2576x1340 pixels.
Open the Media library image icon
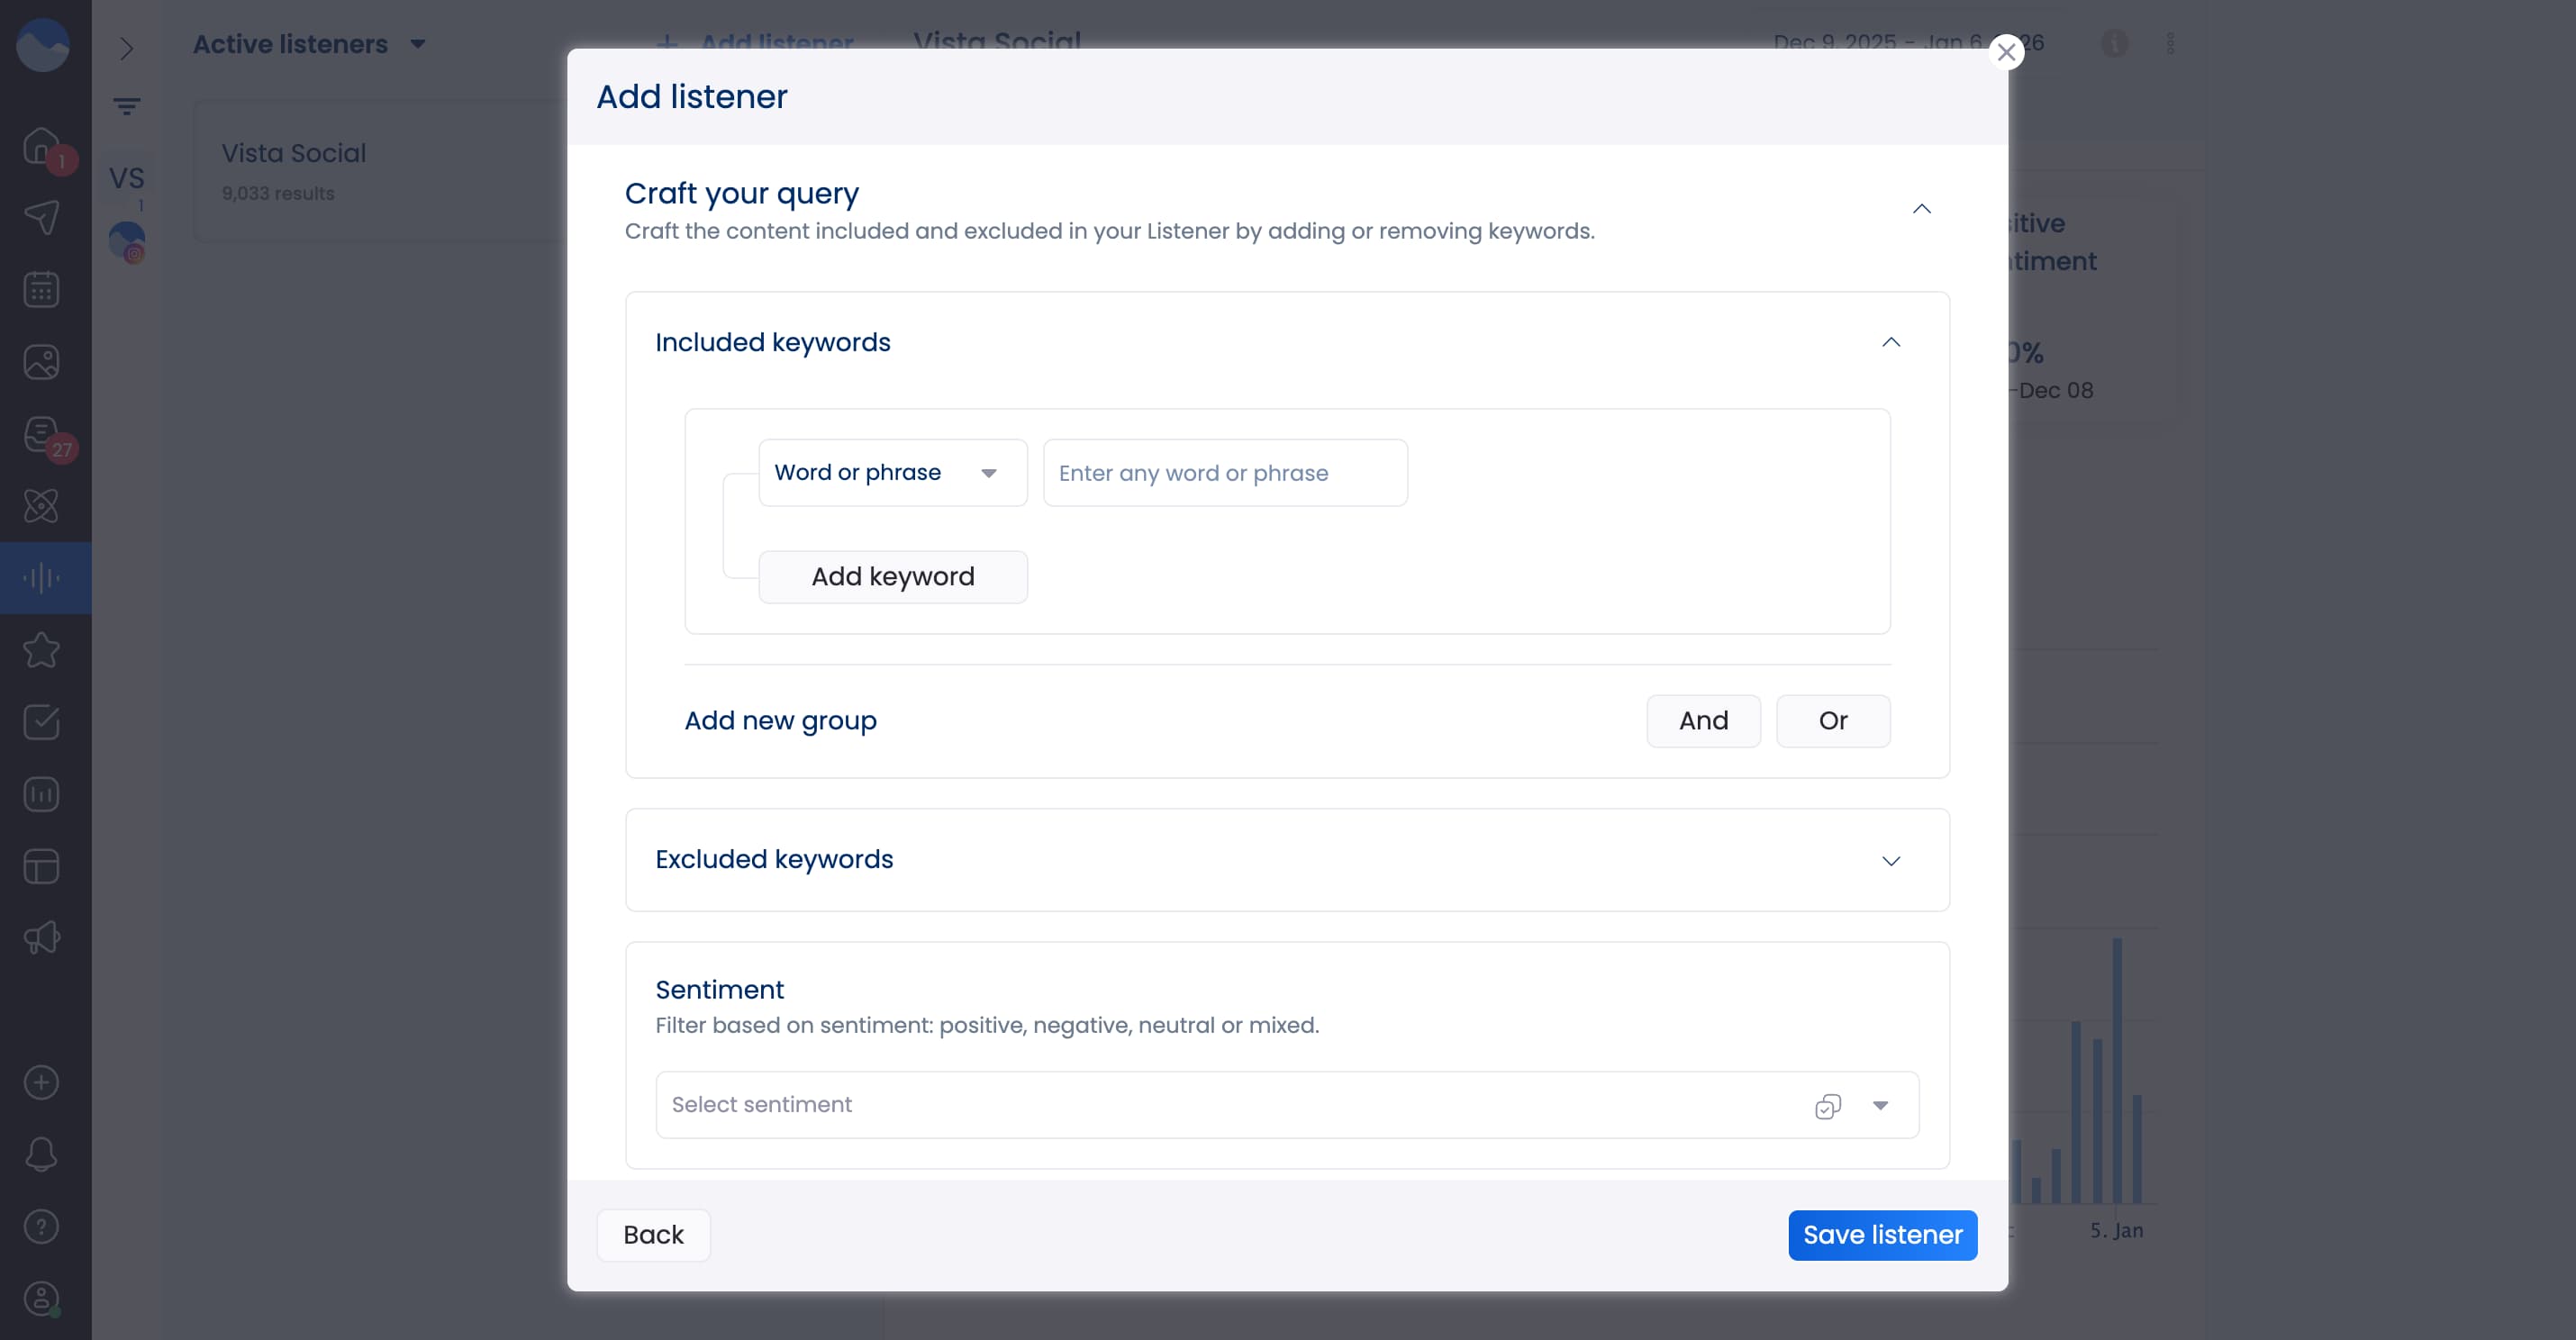point(41,362)
